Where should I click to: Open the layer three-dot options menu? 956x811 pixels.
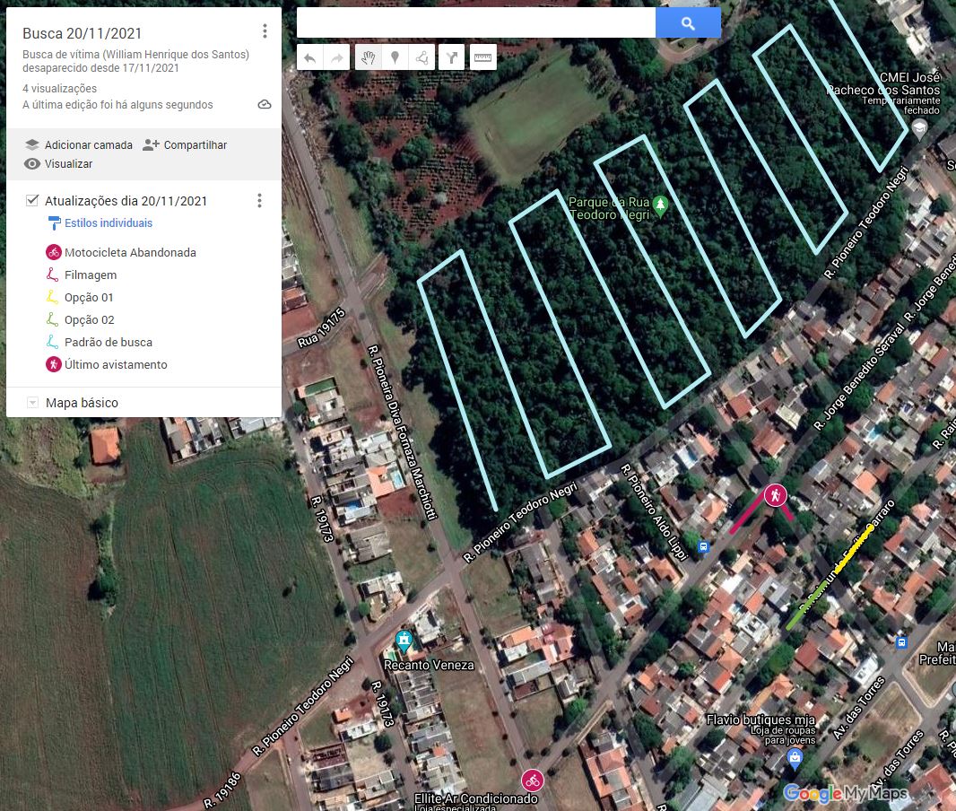pyautogui.click(x=259, y=201)
